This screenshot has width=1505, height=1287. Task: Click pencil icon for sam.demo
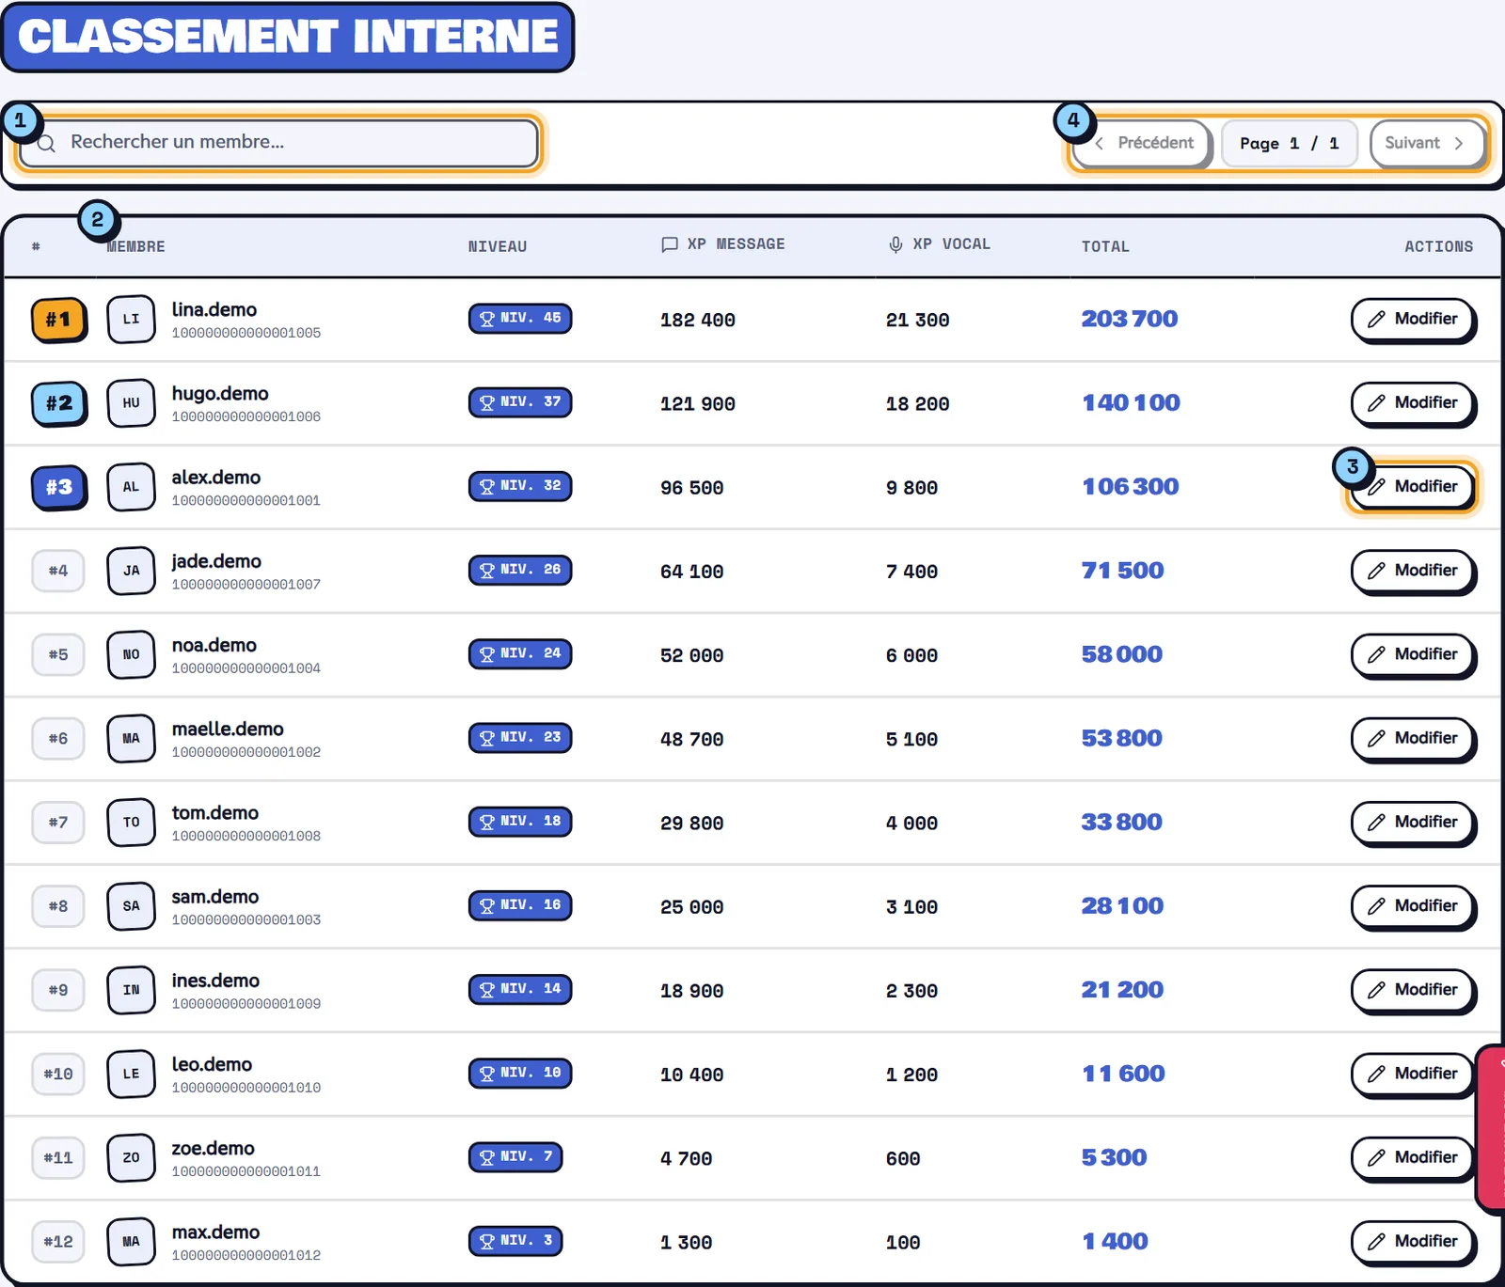click(1376, 906)
